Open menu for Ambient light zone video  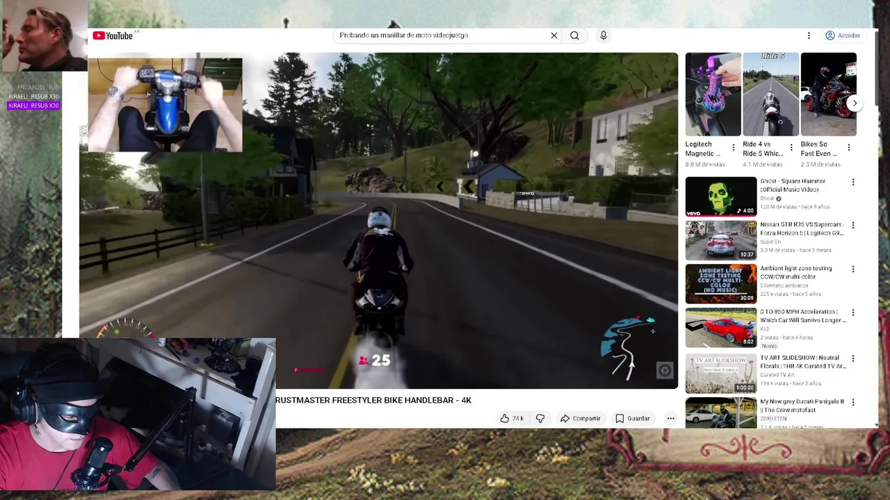[x=853, y=269]
